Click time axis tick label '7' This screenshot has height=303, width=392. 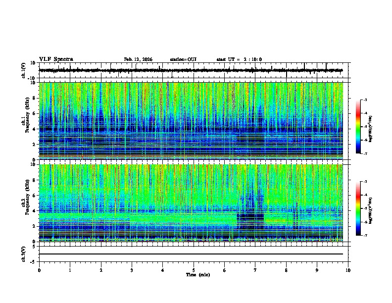coord(255,270)
